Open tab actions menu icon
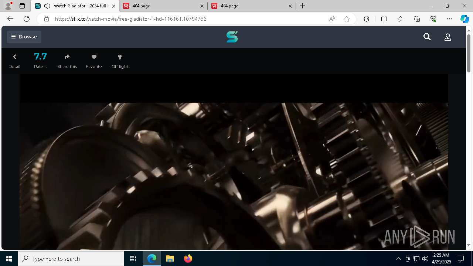473x266 pixels. tap(22, 6)
